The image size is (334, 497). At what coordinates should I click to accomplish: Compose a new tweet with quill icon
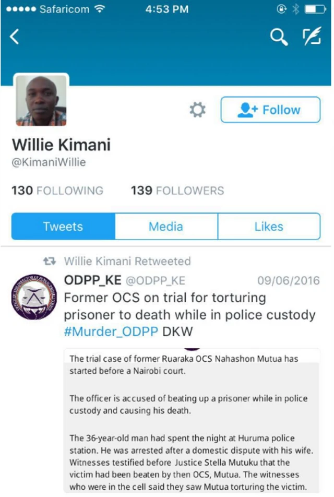coord(312,36)
